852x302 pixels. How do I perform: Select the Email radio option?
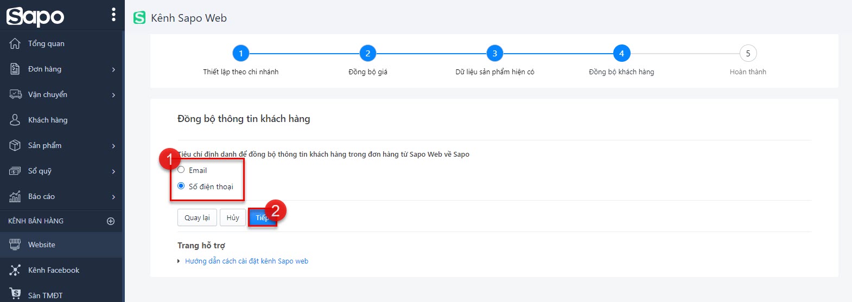click(x=181, y=170)
